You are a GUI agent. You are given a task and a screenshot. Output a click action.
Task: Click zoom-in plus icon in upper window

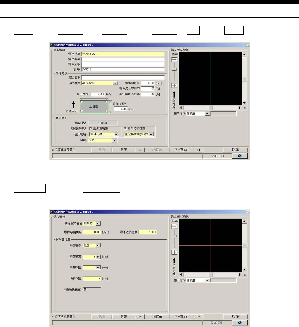click(x=174, y=85)
